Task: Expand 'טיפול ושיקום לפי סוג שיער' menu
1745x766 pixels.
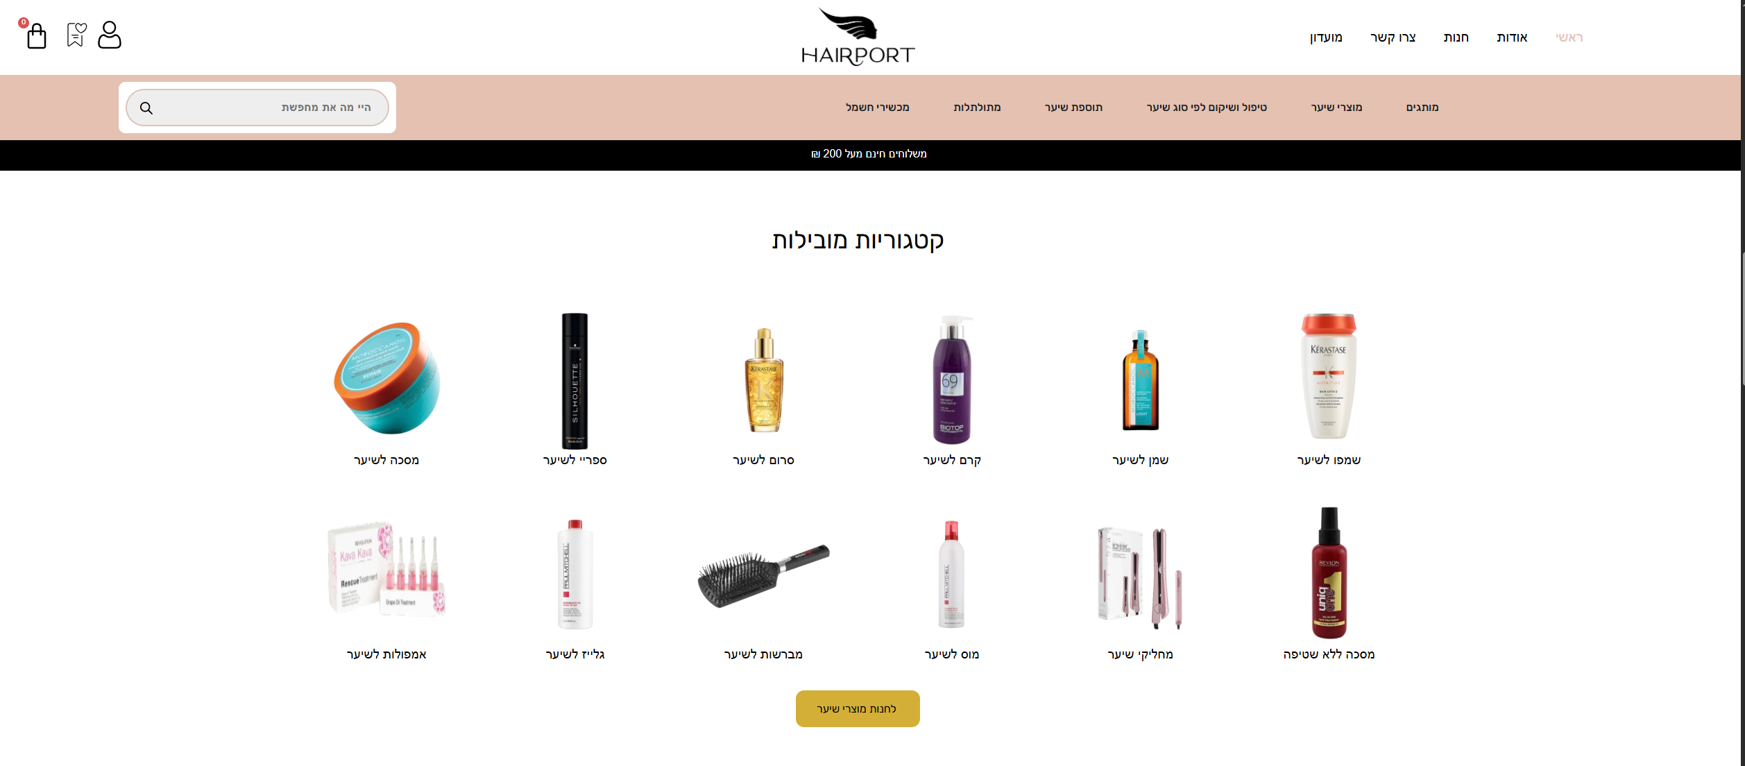Action: [1207, 108]
